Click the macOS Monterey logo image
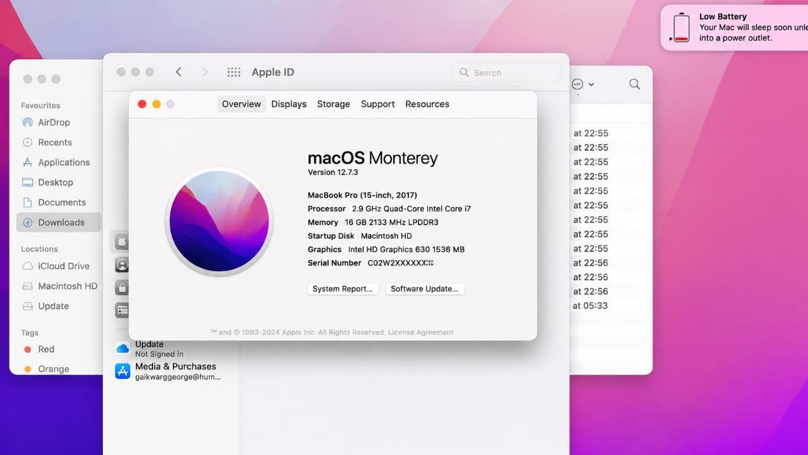 click(x=219, y=221)
